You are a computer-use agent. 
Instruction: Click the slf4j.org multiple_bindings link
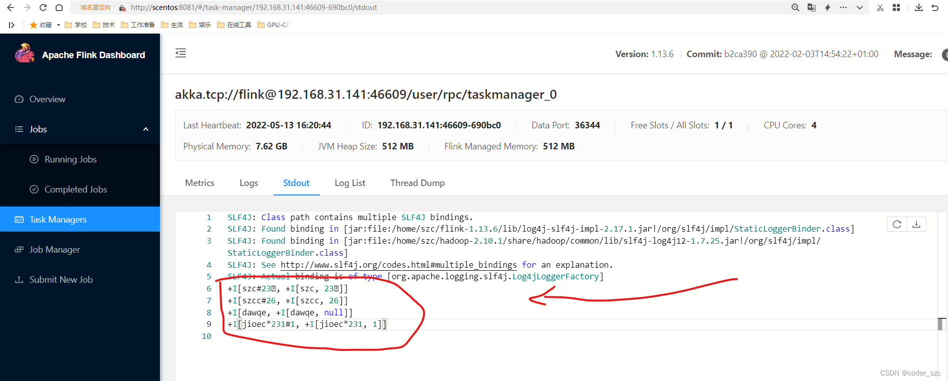399,265
